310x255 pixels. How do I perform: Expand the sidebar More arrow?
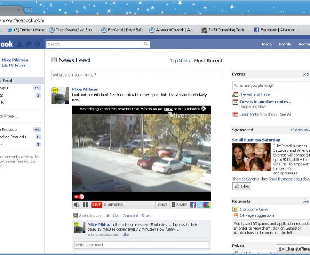(1, 144)
